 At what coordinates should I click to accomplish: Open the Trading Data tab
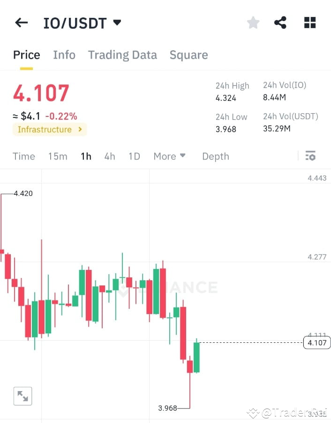(x=122, y=55)
